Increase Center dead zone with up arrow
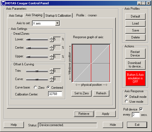152x132 pixels. coord(52,47)
